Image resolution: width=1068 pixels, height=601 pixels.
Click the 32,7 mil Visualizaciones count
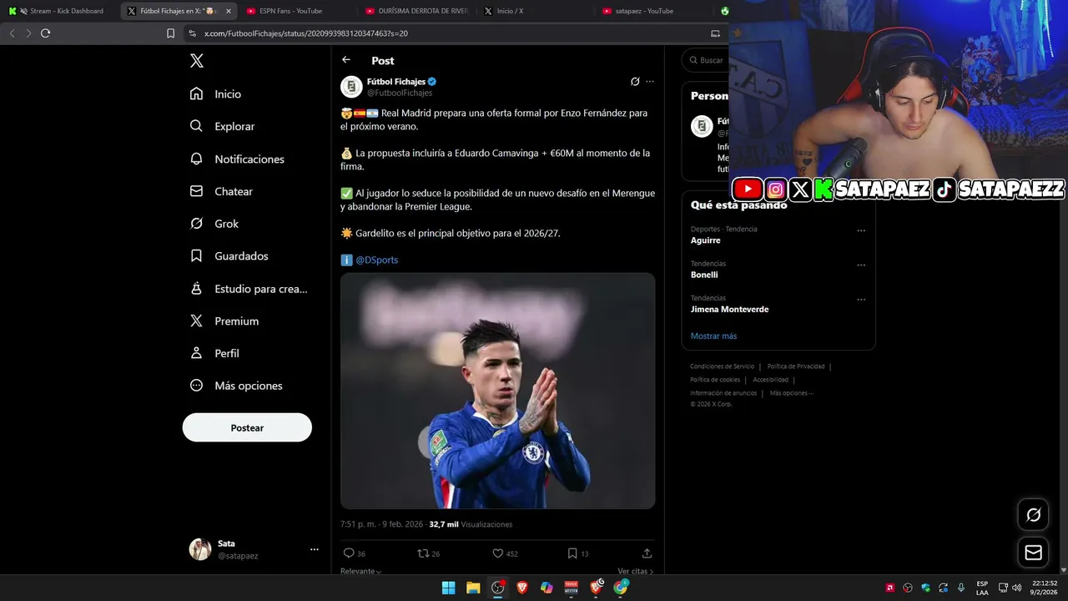click(x=471, y=524)
